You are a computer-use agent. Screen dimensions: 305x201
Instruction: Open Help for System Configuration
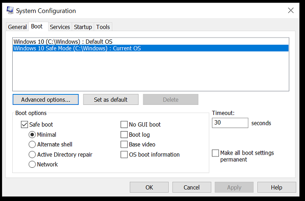click(277, 187)
